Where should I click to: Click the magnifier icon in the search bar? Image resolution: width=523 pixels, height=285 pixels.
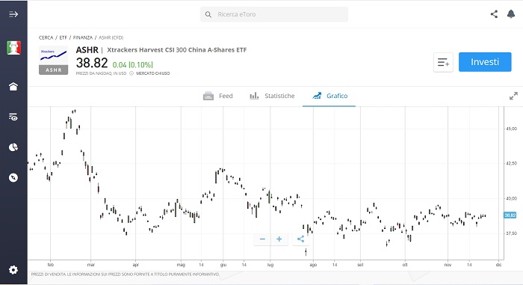click(208, 14)
